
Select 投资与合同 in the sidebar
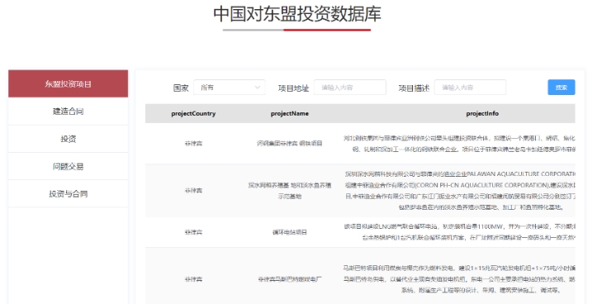pyautogui.click(x=69, y=194)
